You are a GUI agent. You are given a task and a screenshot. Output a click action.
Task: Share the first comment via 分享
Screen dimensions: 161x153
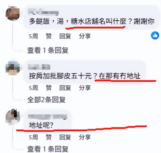coord(85,36)
